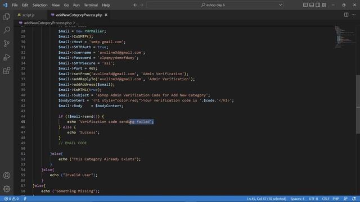This screenshot has height=202, width=360.
Task: Click line number 51 in the gutter
Action: [x=23, y=154]
